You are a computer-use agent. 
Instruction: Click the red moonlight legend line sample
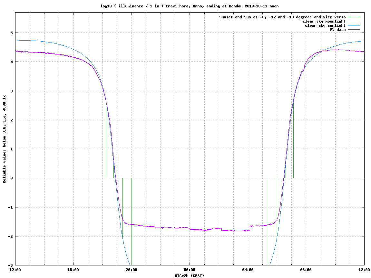(354, 21)
